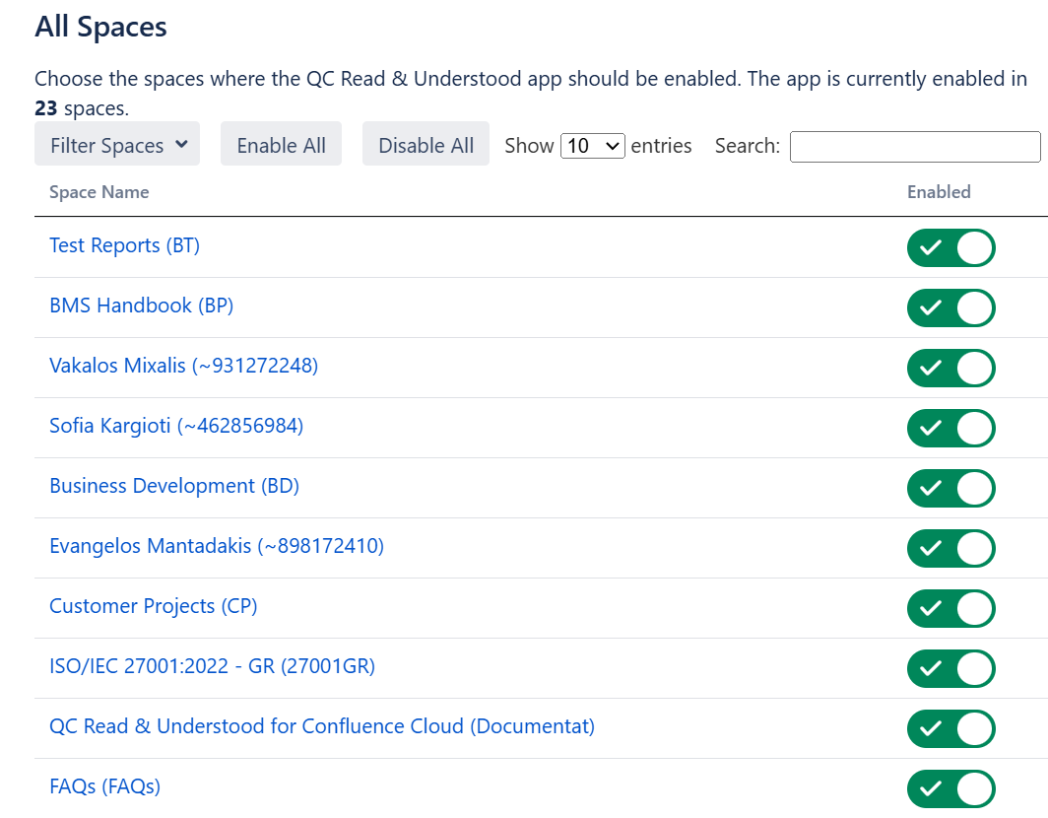Disable the app for Test Reports space
Image resolution: width=1048 pixels, height=818 pixels.
950,247
